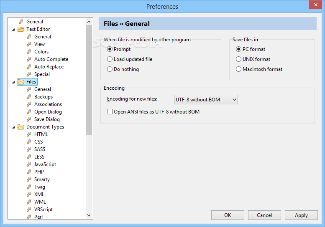Click the Text Editor folder icon
This screenshot has width=325, height=227.
tap(21, 29)
